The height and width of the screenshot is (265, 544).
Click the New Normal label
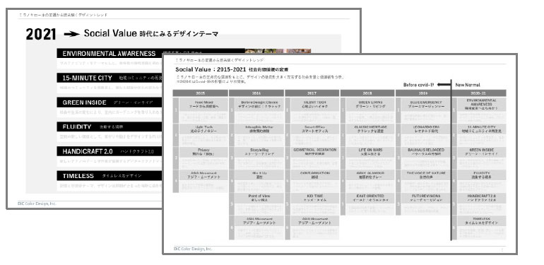coord(468,85)
